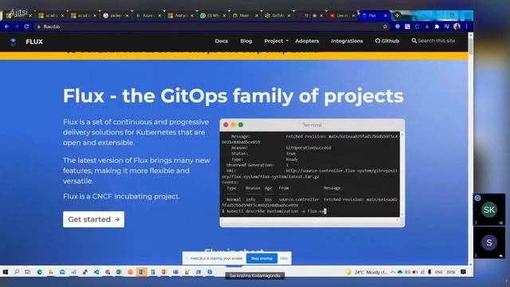Click the green dot on Terminal mockup
This screenshot has height=287, width=510.
tap(241, 124)
